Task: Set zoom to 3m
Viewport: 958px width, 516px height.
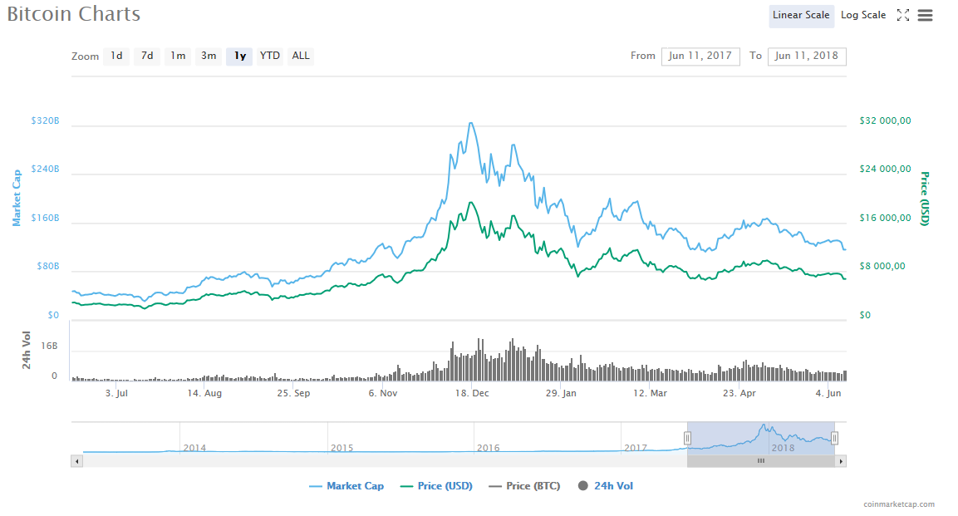Action: [209, 57]
